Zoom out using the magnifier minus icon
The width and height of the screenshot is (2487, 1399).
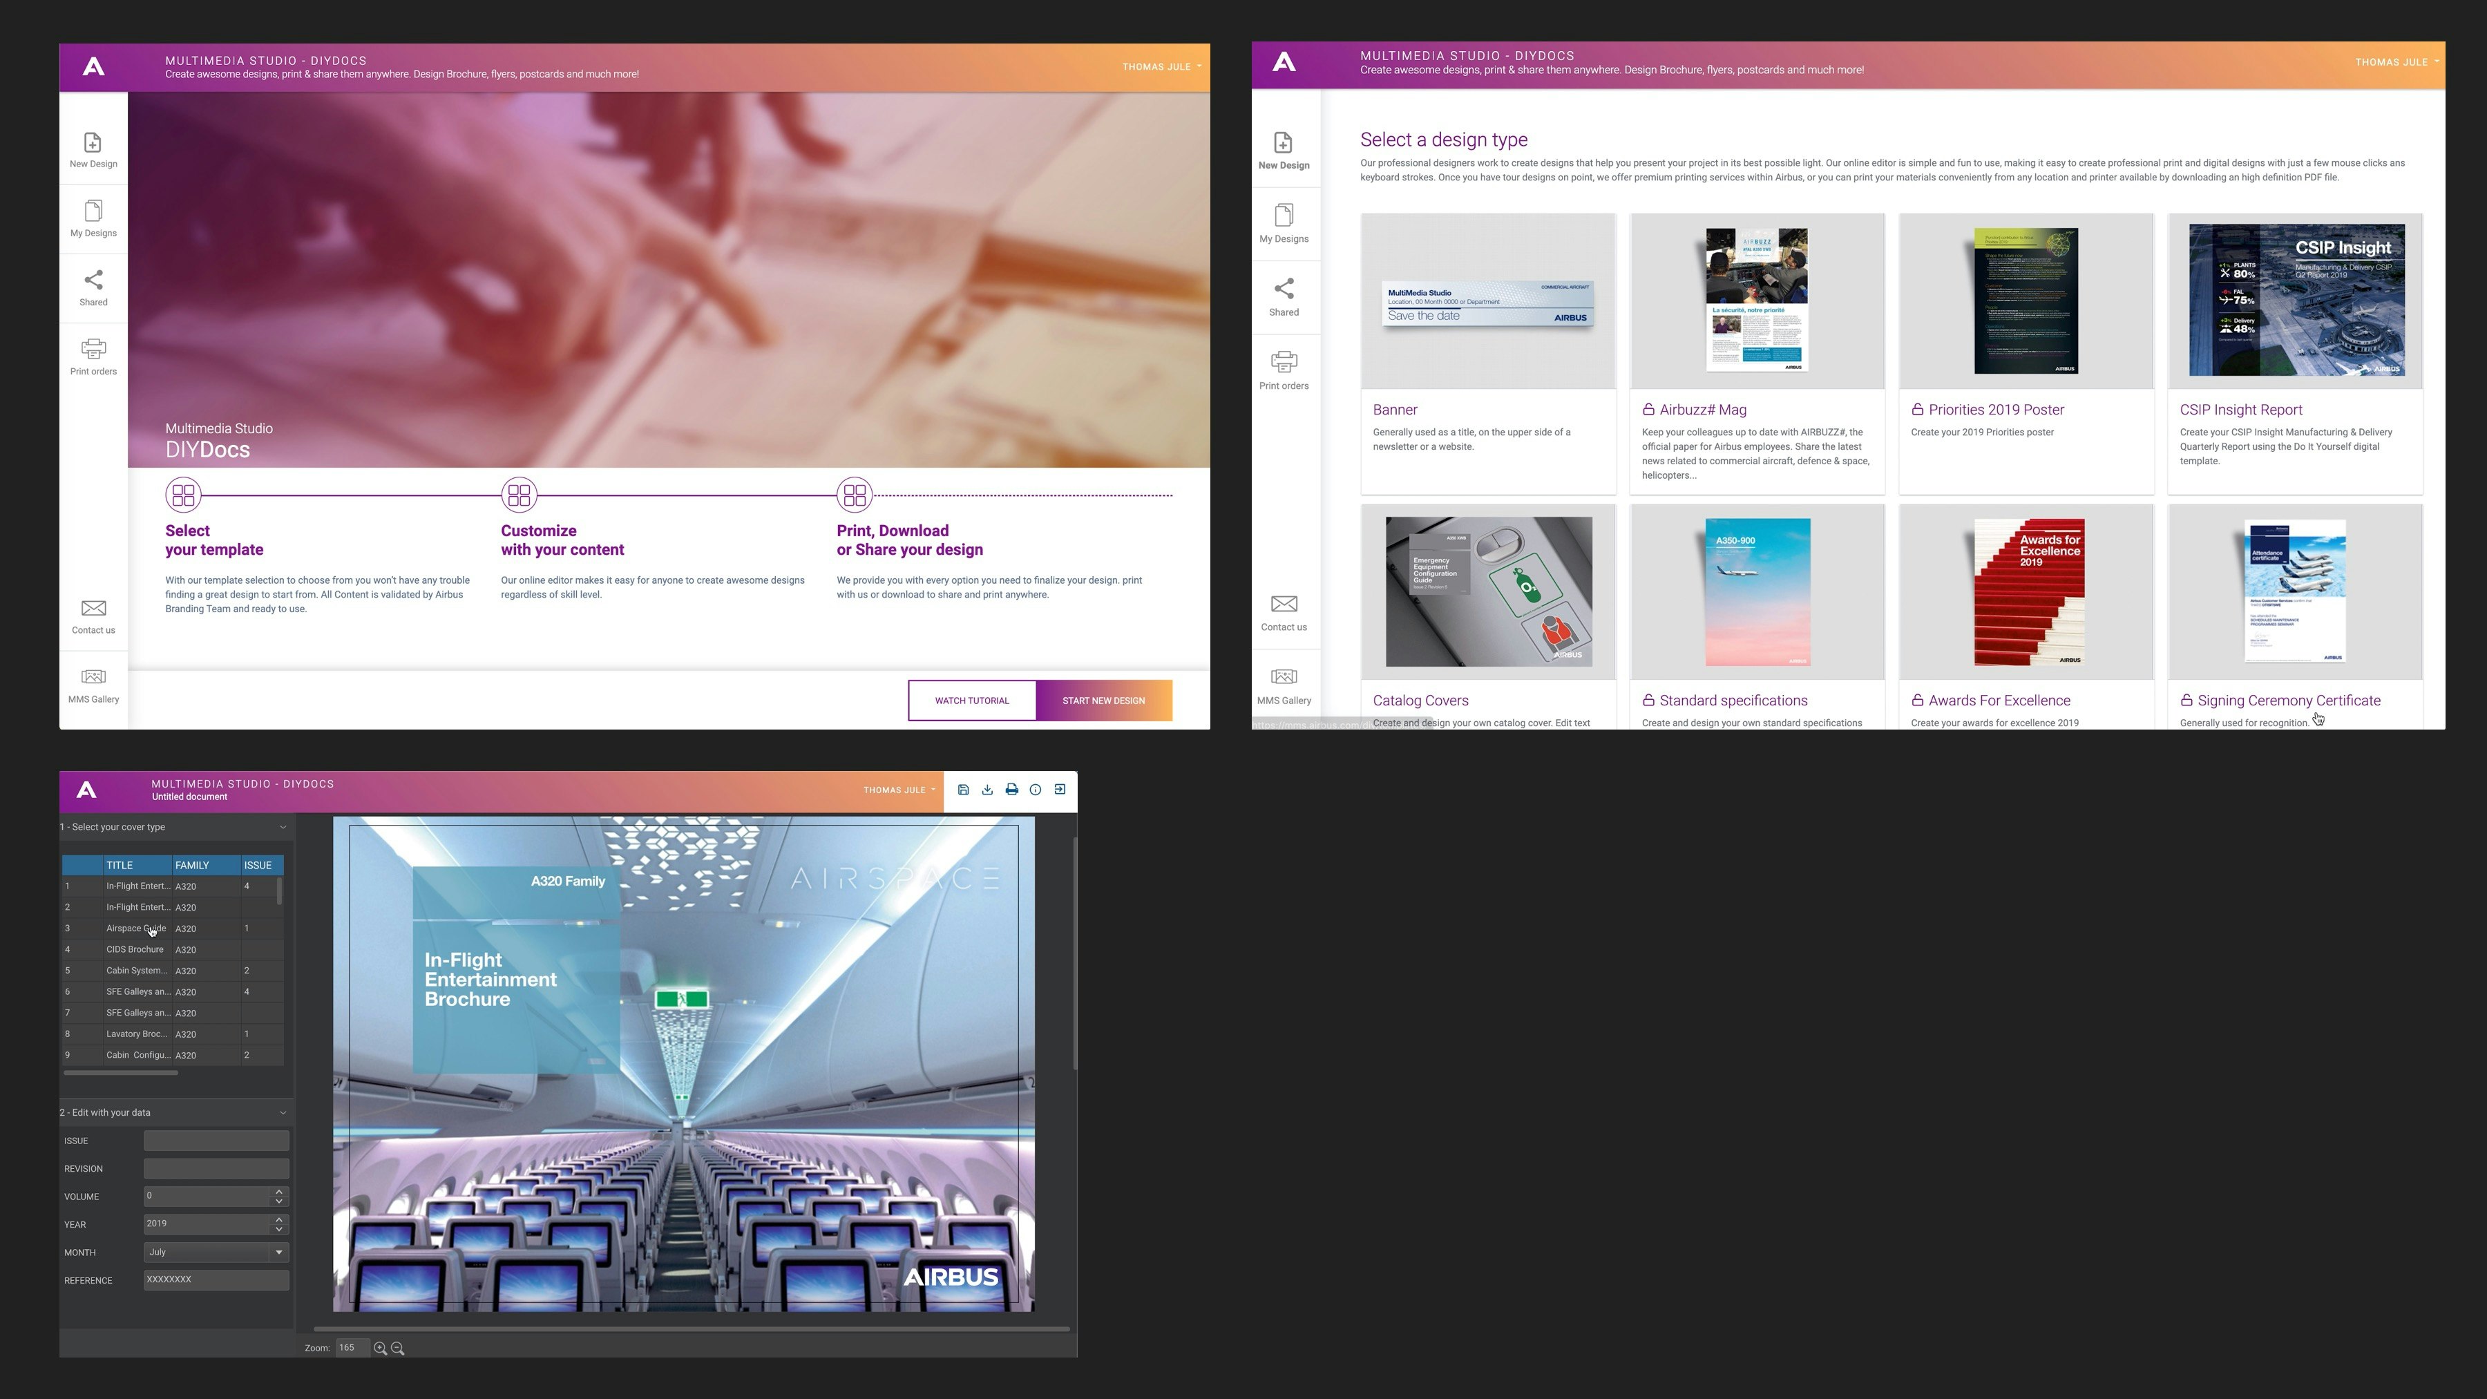398,1348
